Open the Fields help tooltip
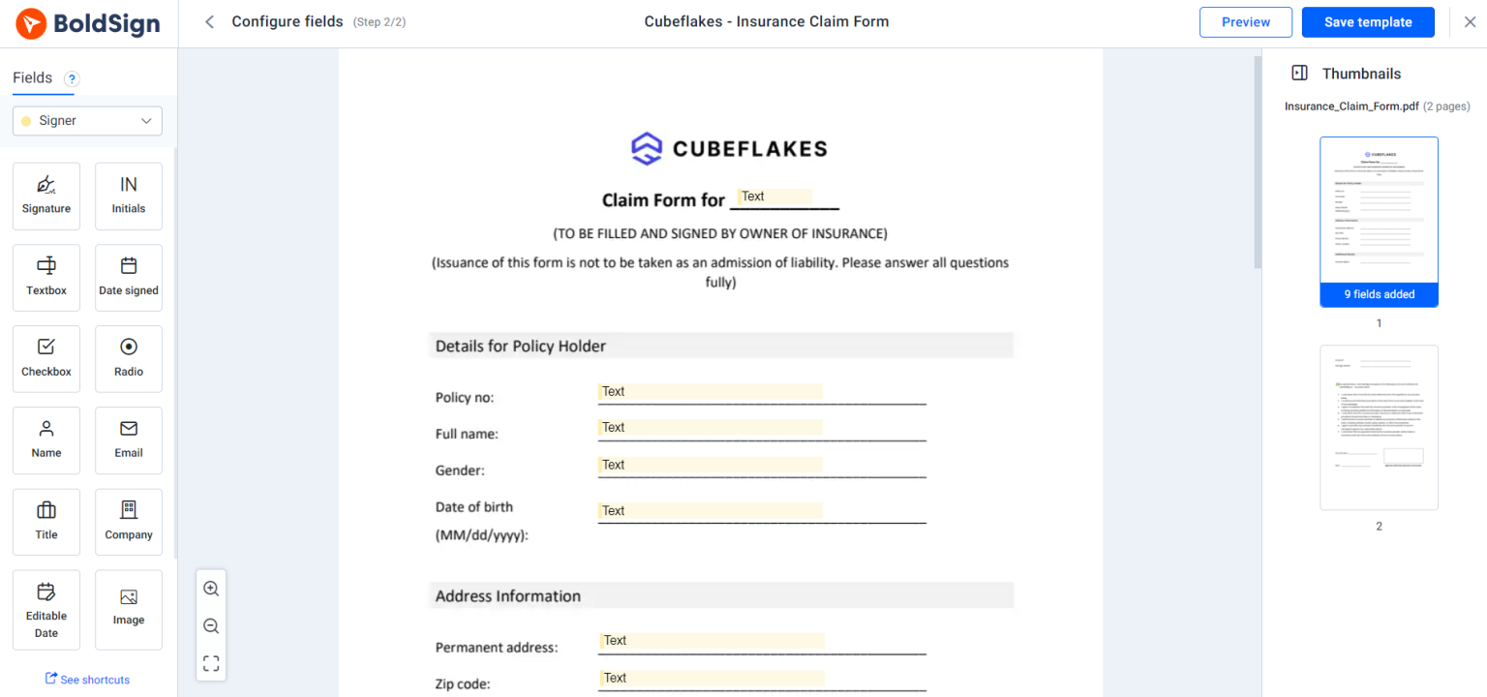This screenshot has width=1487, height=697. click(x=71, y=78)
